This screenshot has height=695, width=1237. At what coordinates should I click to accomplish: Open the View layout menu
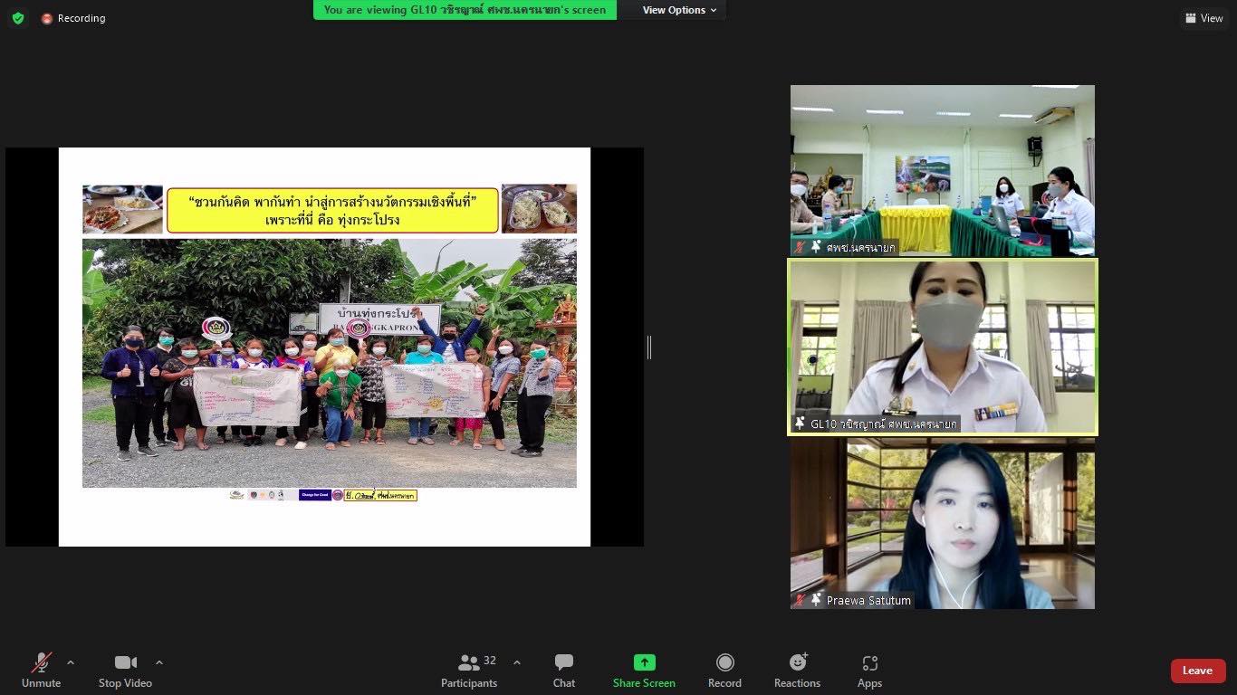tap(1203, 18)
